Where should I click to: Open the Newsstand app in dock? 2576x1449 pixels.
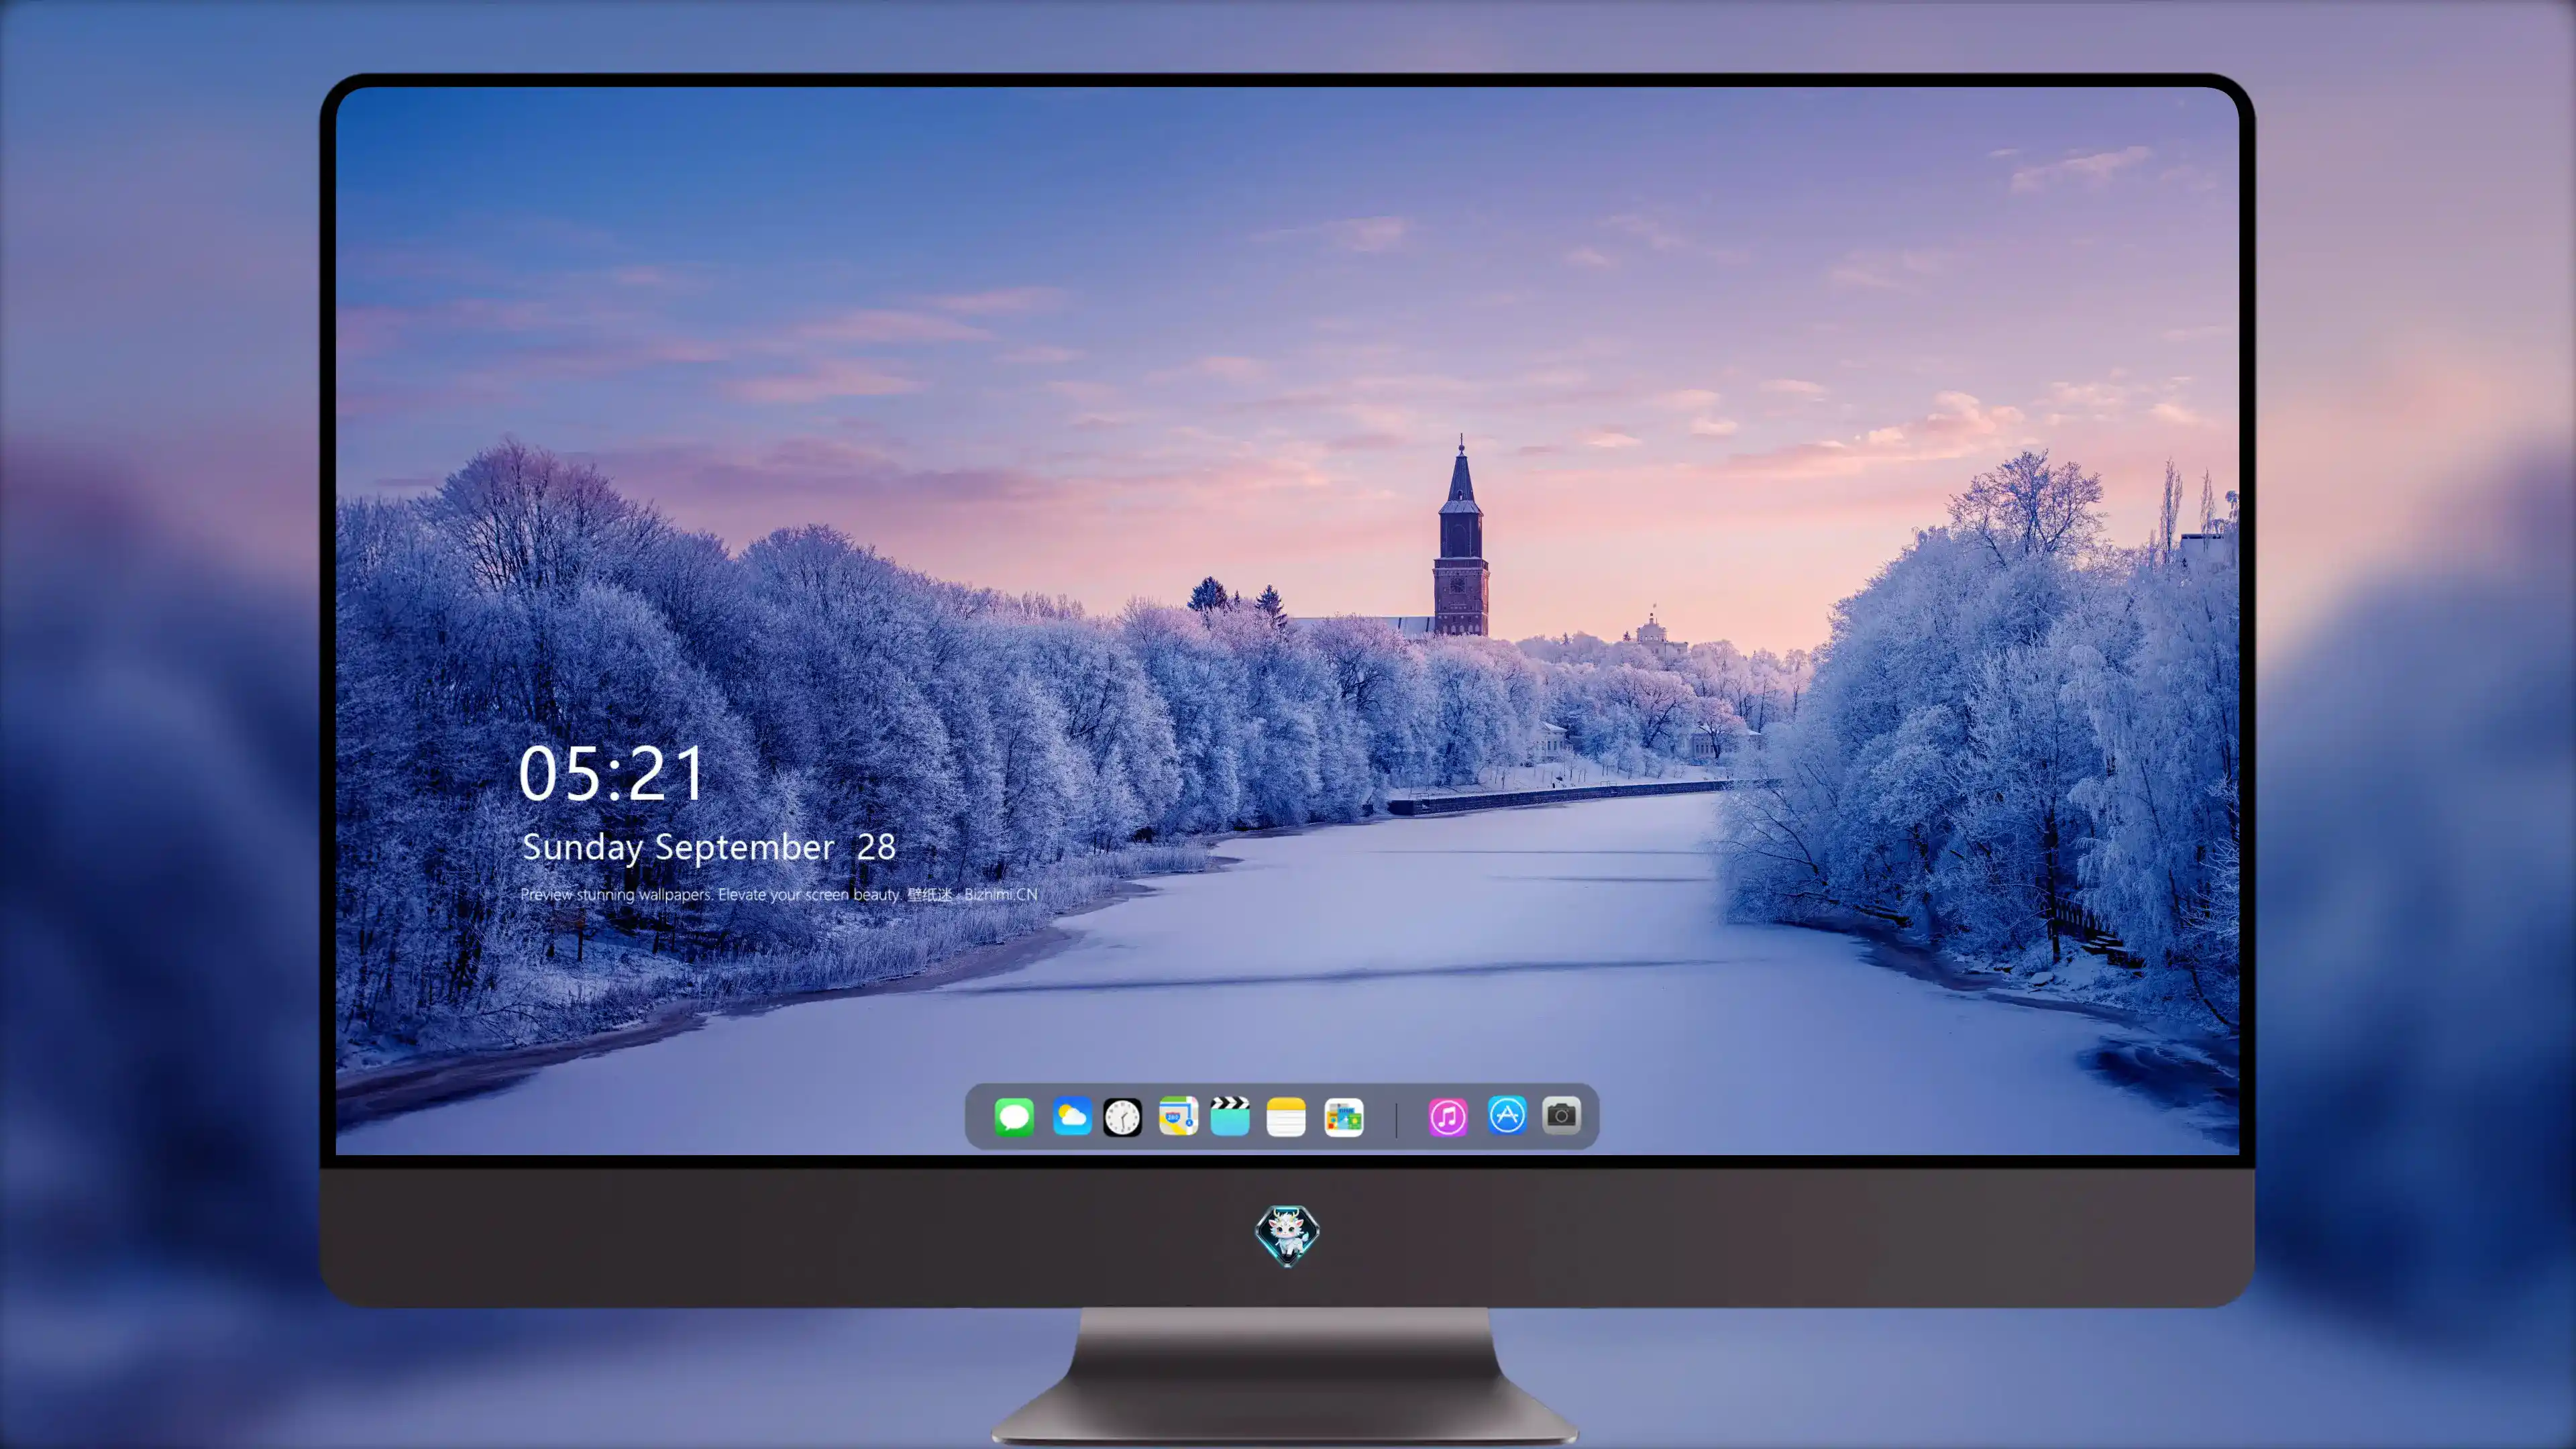(x=1343, y=1117)
